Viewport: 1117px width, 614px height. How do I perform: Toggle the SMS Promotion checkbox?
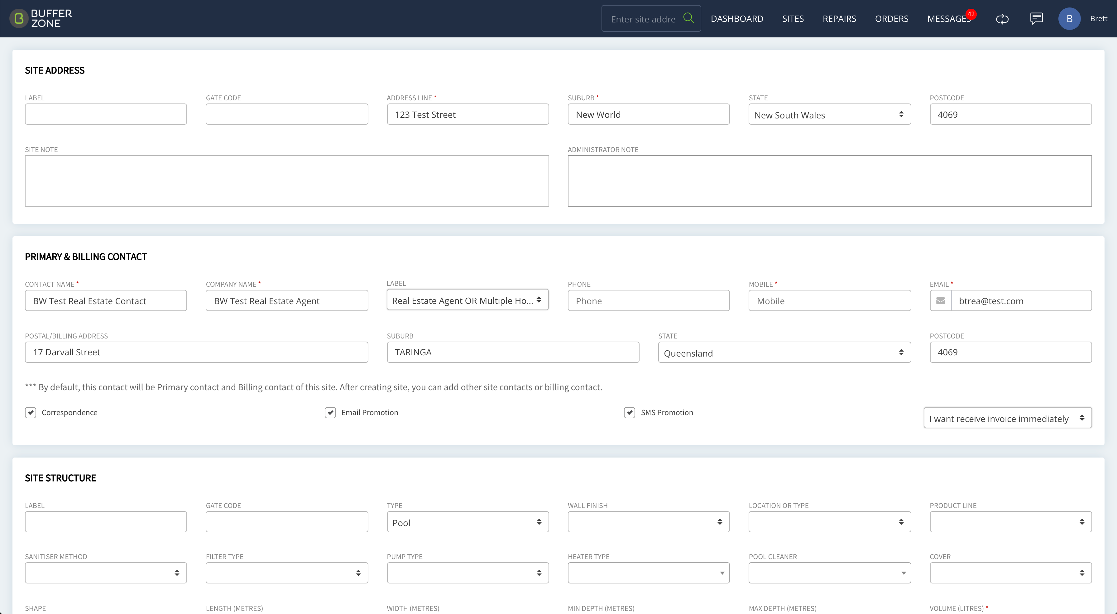click(x=630, y=412)
